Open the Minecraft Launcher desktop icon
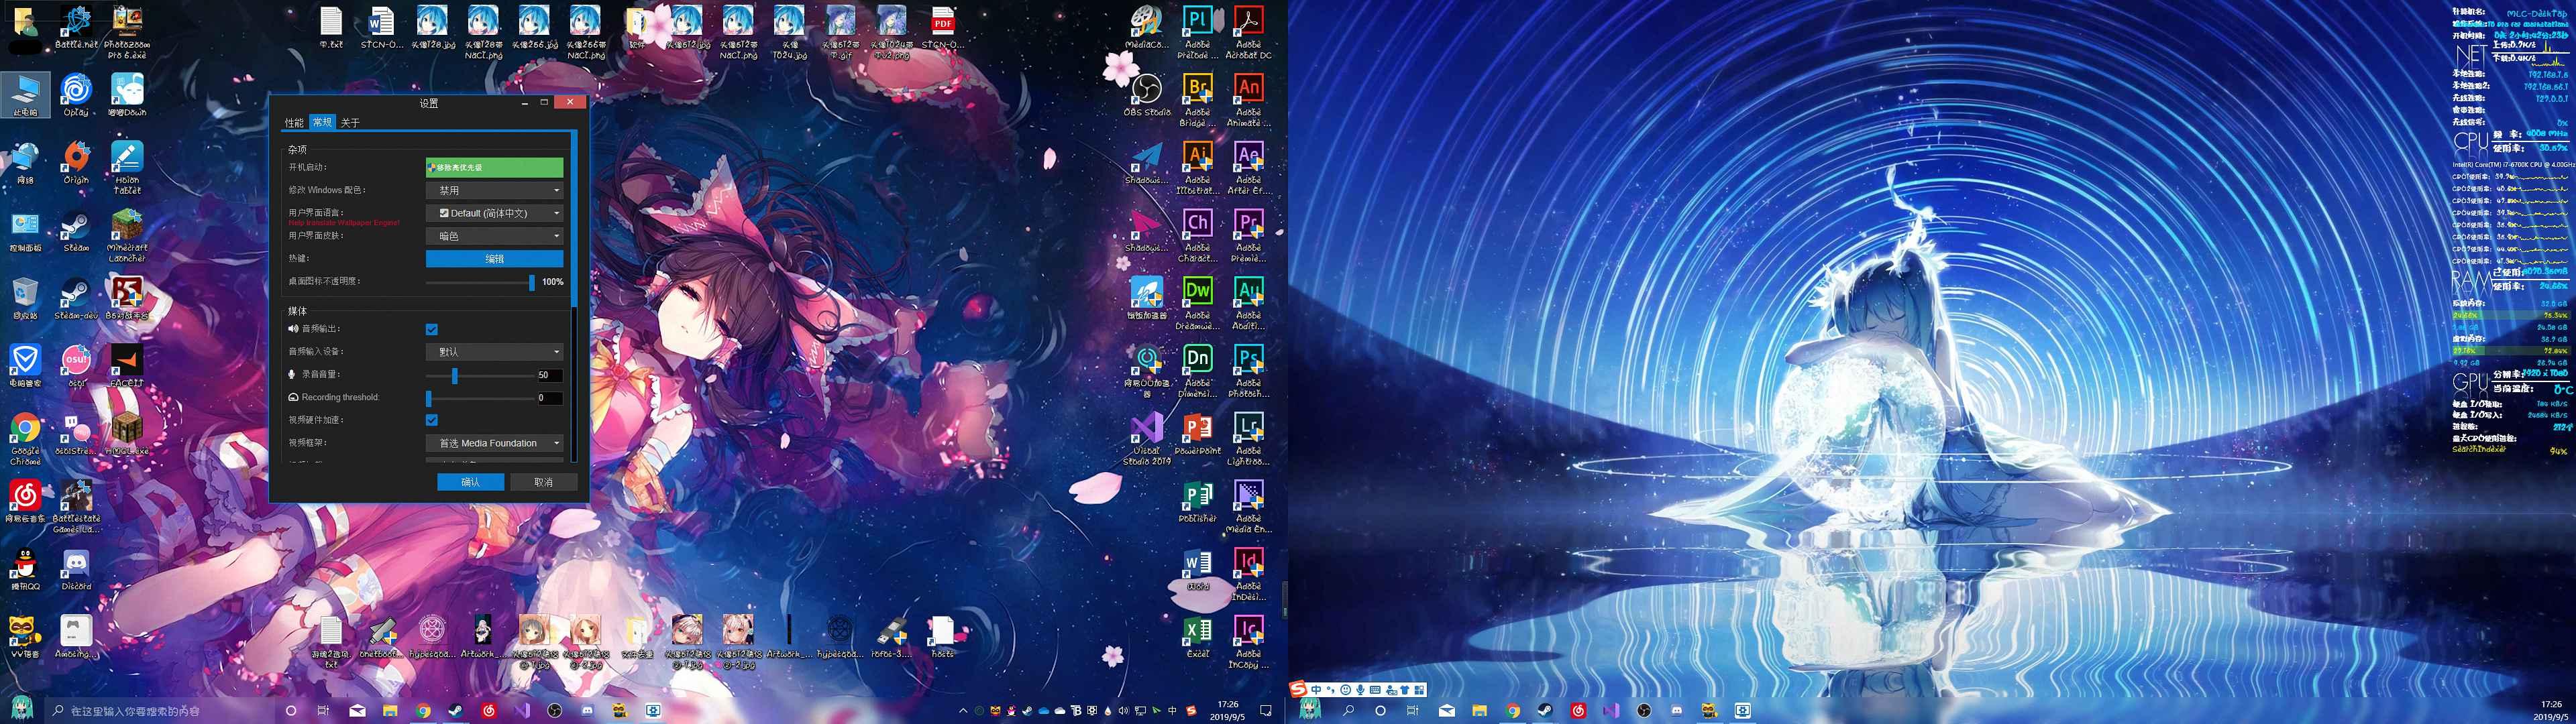Screen dimensions: 2576x724 127,236
